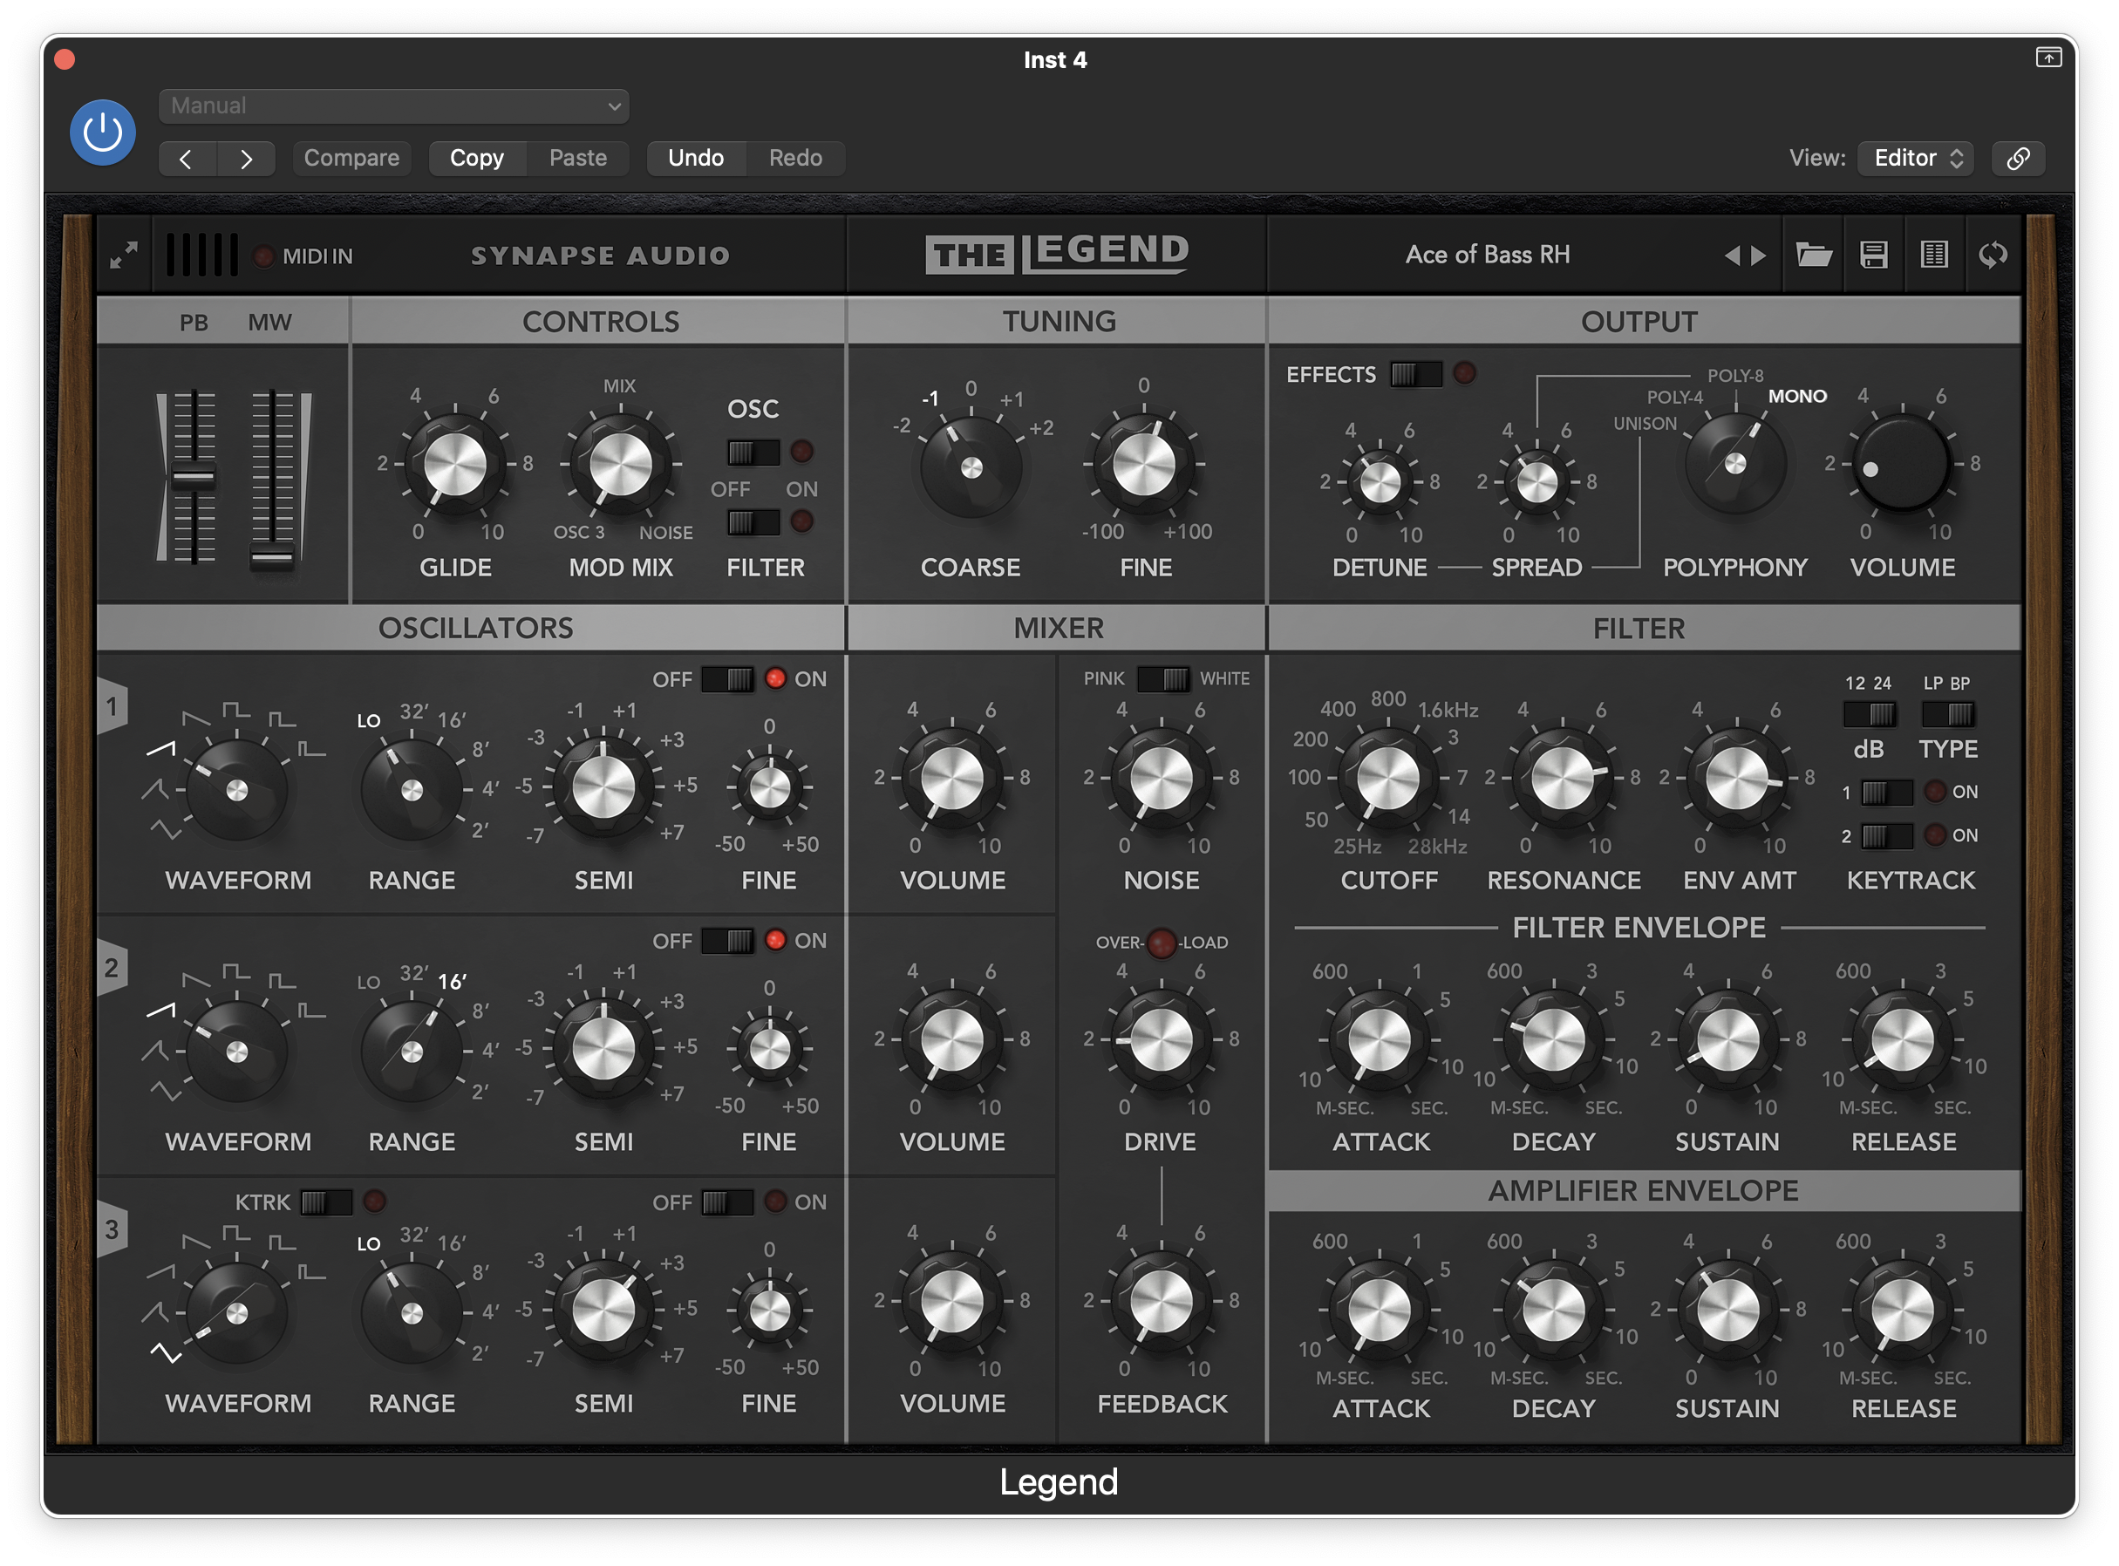Viewport: 2119px width, 1566px height.
Task: Go to the next Legend preset arrow
Action: [1759, 255]
